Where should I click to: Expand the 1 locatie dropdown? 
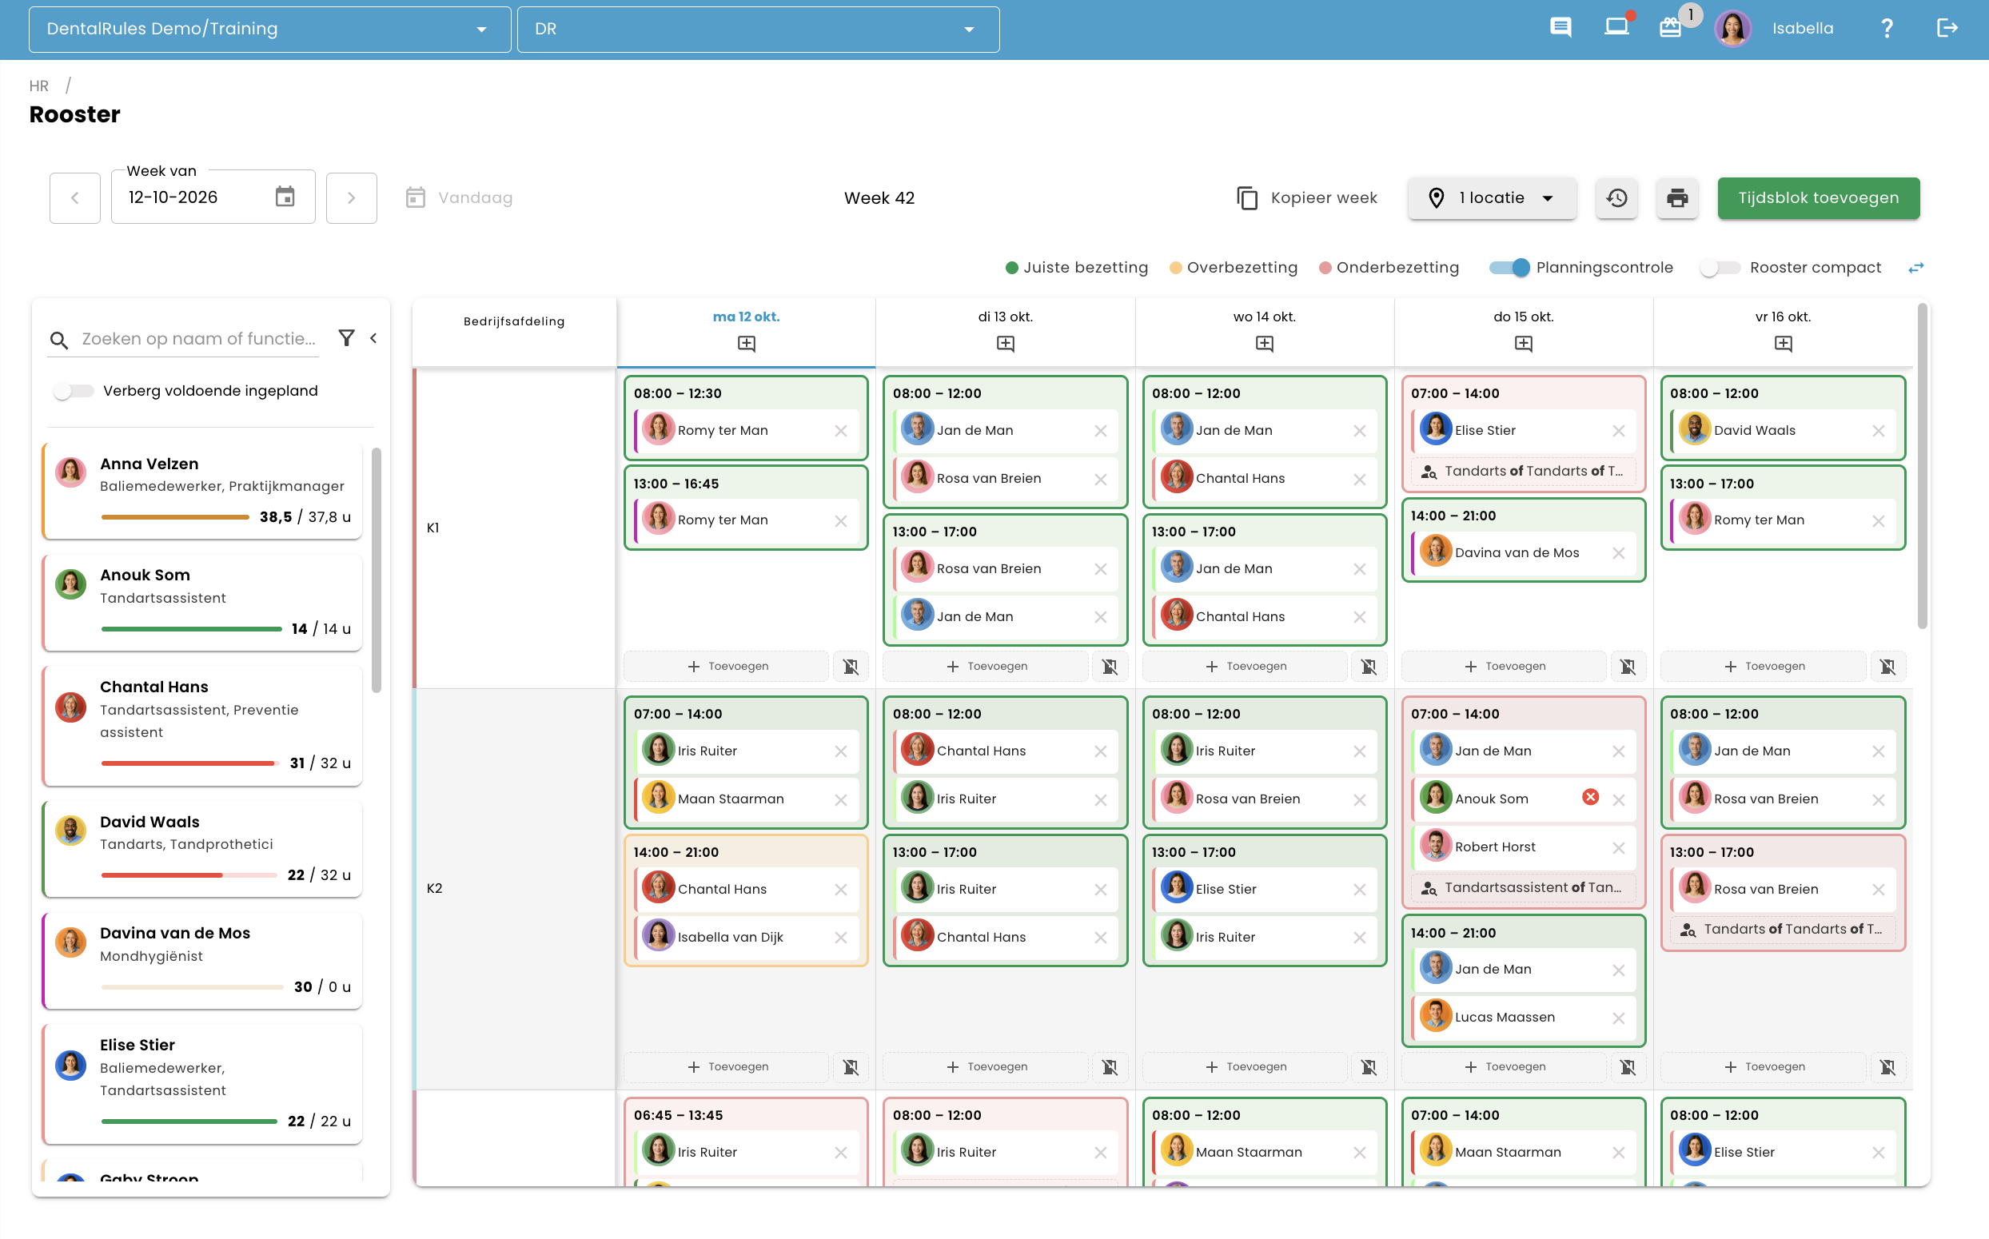(1491, 197)
